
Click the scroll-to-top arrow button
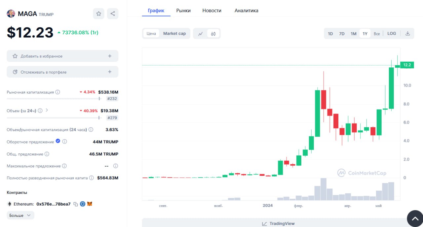point(415,218)
